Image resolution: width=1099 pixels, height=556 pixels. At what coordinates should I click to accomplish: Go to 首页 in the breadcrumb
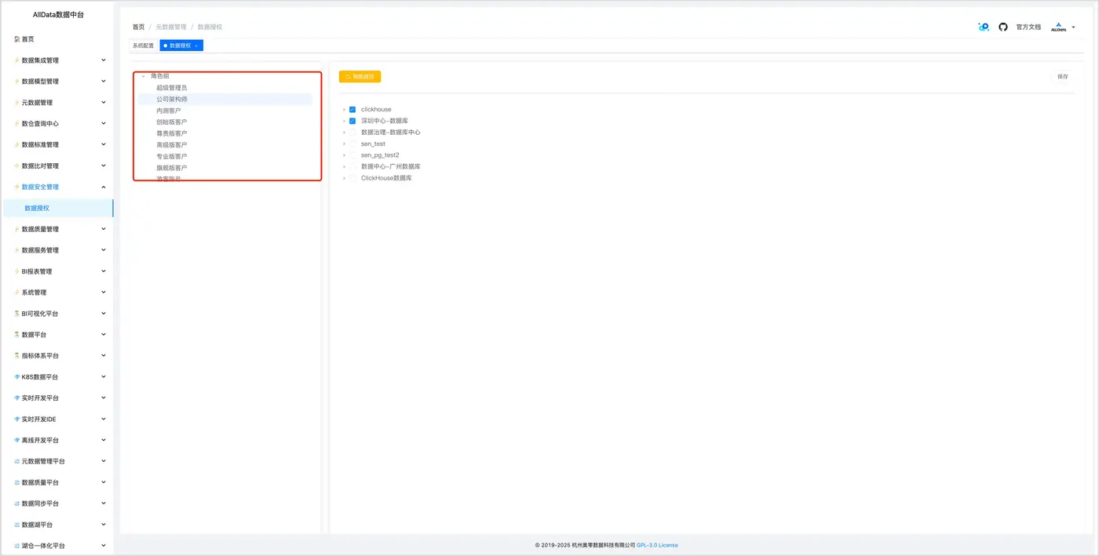[x=138, y=27]
